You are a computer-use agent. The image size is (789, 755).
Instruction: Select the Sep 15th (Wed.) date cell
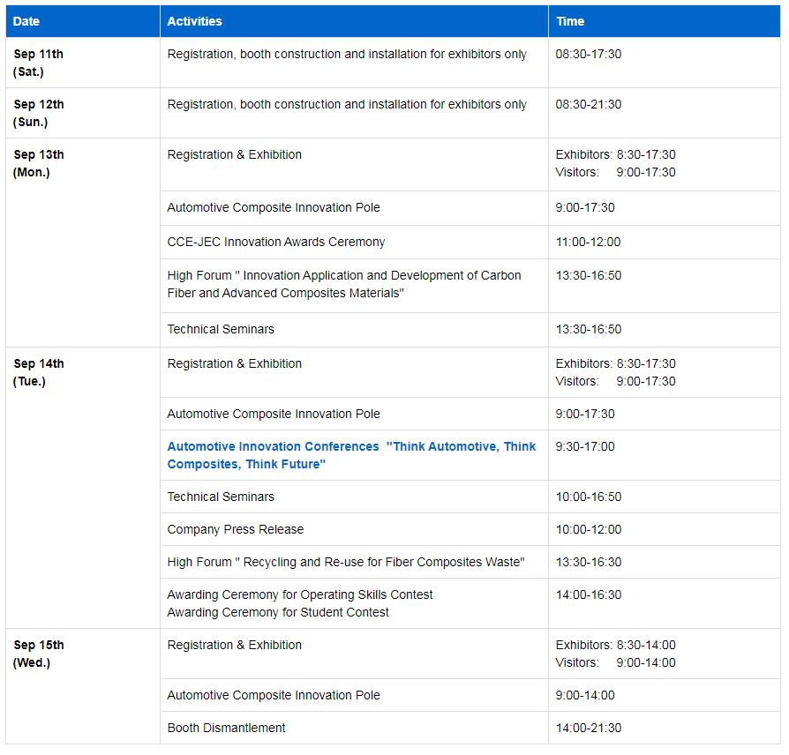click(x=39, y=654)
